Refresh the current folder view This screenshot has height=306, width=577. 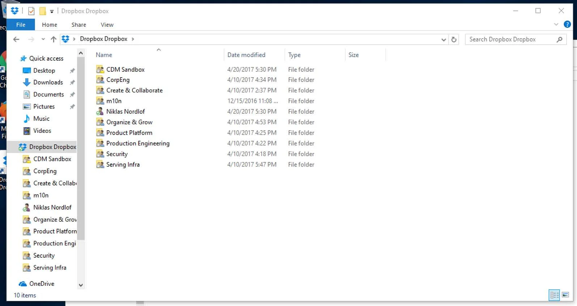click(454, 40)
